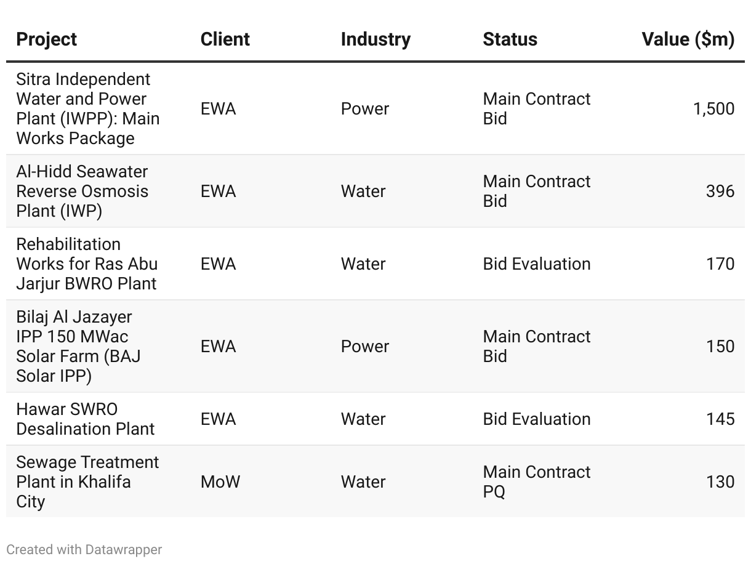Click the 396 value cell

[720, 191]
